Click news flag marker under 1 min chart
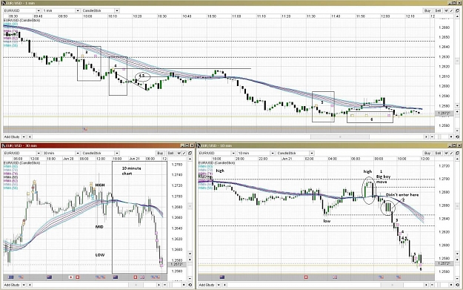The width and height of the screenshot is (463, 290). (85, 129)
